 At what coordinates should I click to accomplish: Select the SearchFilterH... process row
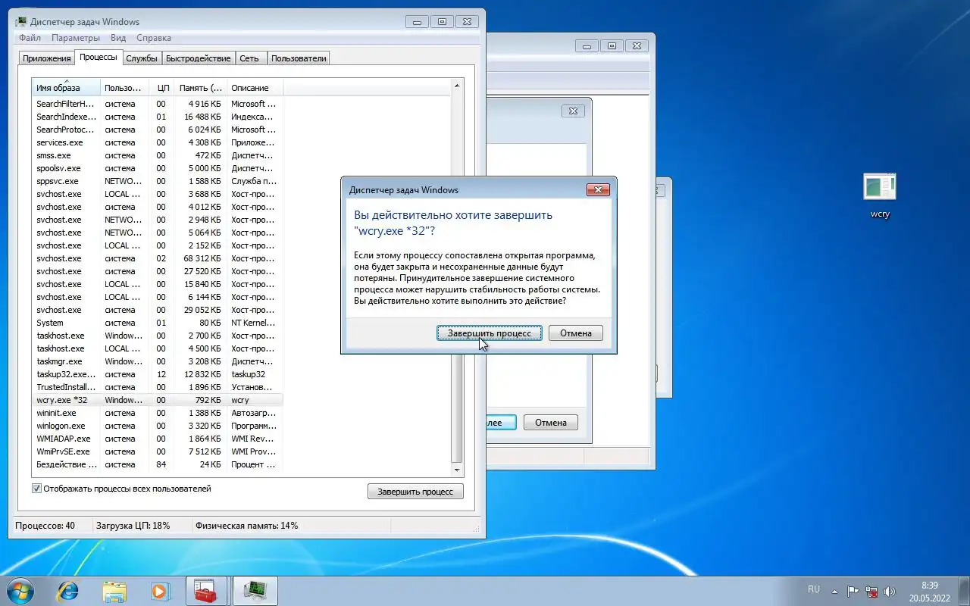[x=158, y=104]
